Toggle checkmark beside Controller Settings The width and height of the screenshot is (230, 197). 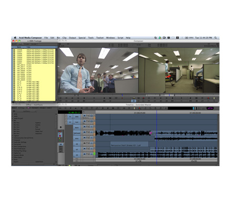coord(13,142)
